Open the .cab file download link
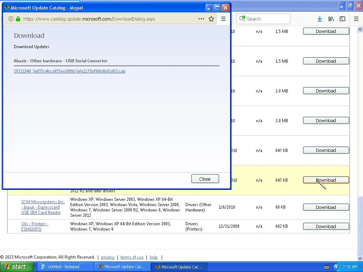The image size is (363, 272). coord(69,71)
